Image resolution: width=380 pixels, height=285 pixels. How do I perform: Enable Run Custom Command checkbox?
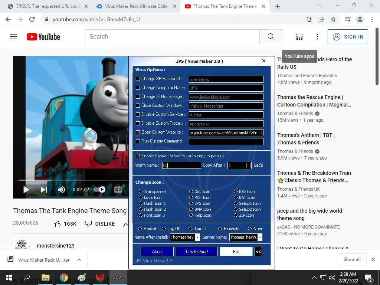tap(138, 141)
